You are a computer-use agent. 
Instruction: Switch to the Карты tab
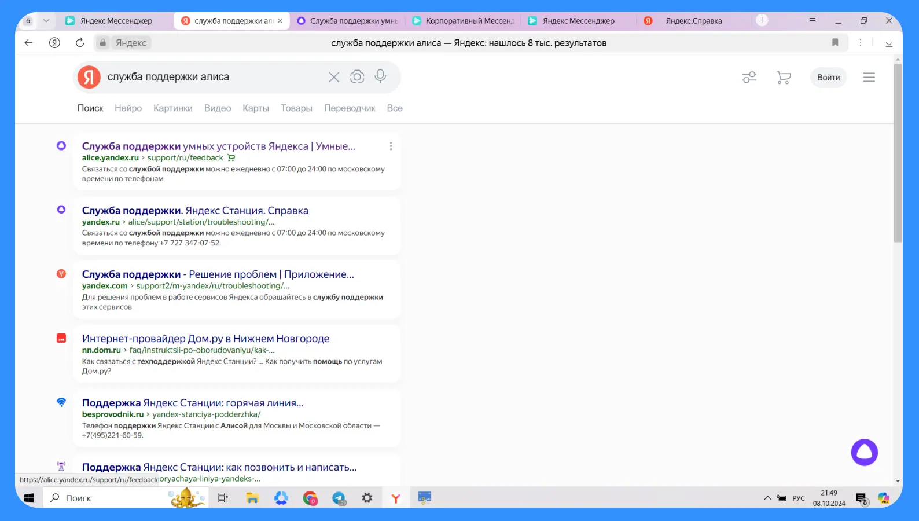[x=256, y=108]
